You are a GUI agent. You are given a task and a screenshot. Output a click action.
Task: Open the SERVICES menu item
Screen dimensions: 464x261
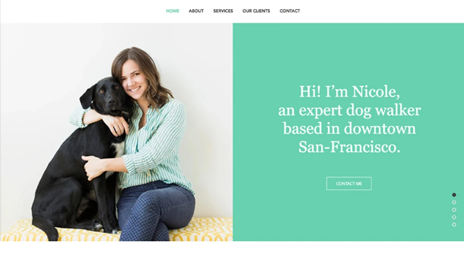223,11
